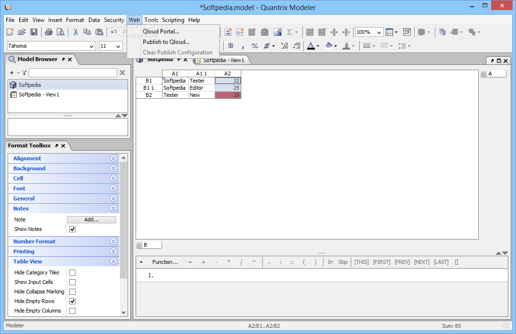Click the table layout dropdown icon
This screenshot has width=516, height=334.
[391, 32]
